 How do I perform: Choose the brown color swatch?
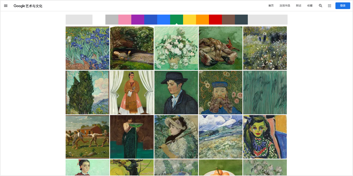pos(228,20)
